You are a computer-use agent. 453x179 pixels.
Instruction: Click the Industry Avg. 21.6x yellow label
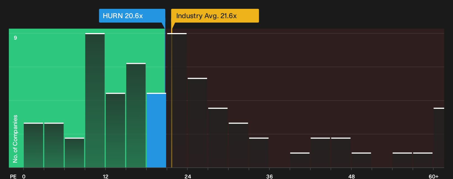point(215,16)
